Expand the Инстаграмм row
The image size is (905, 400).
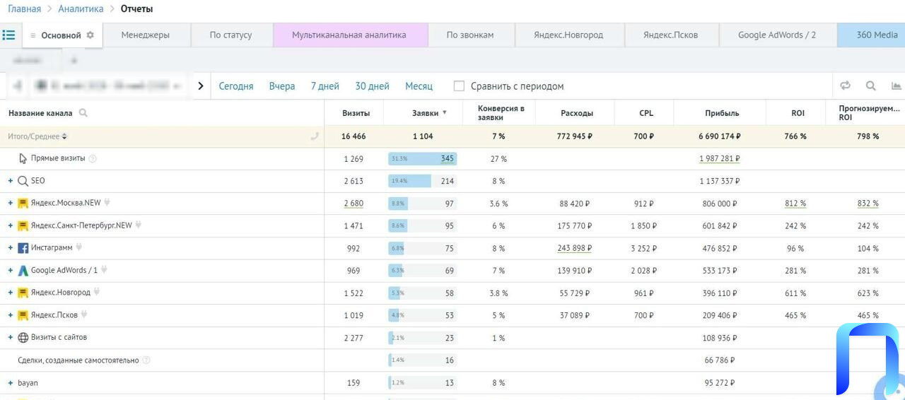[x=11, y=248]
